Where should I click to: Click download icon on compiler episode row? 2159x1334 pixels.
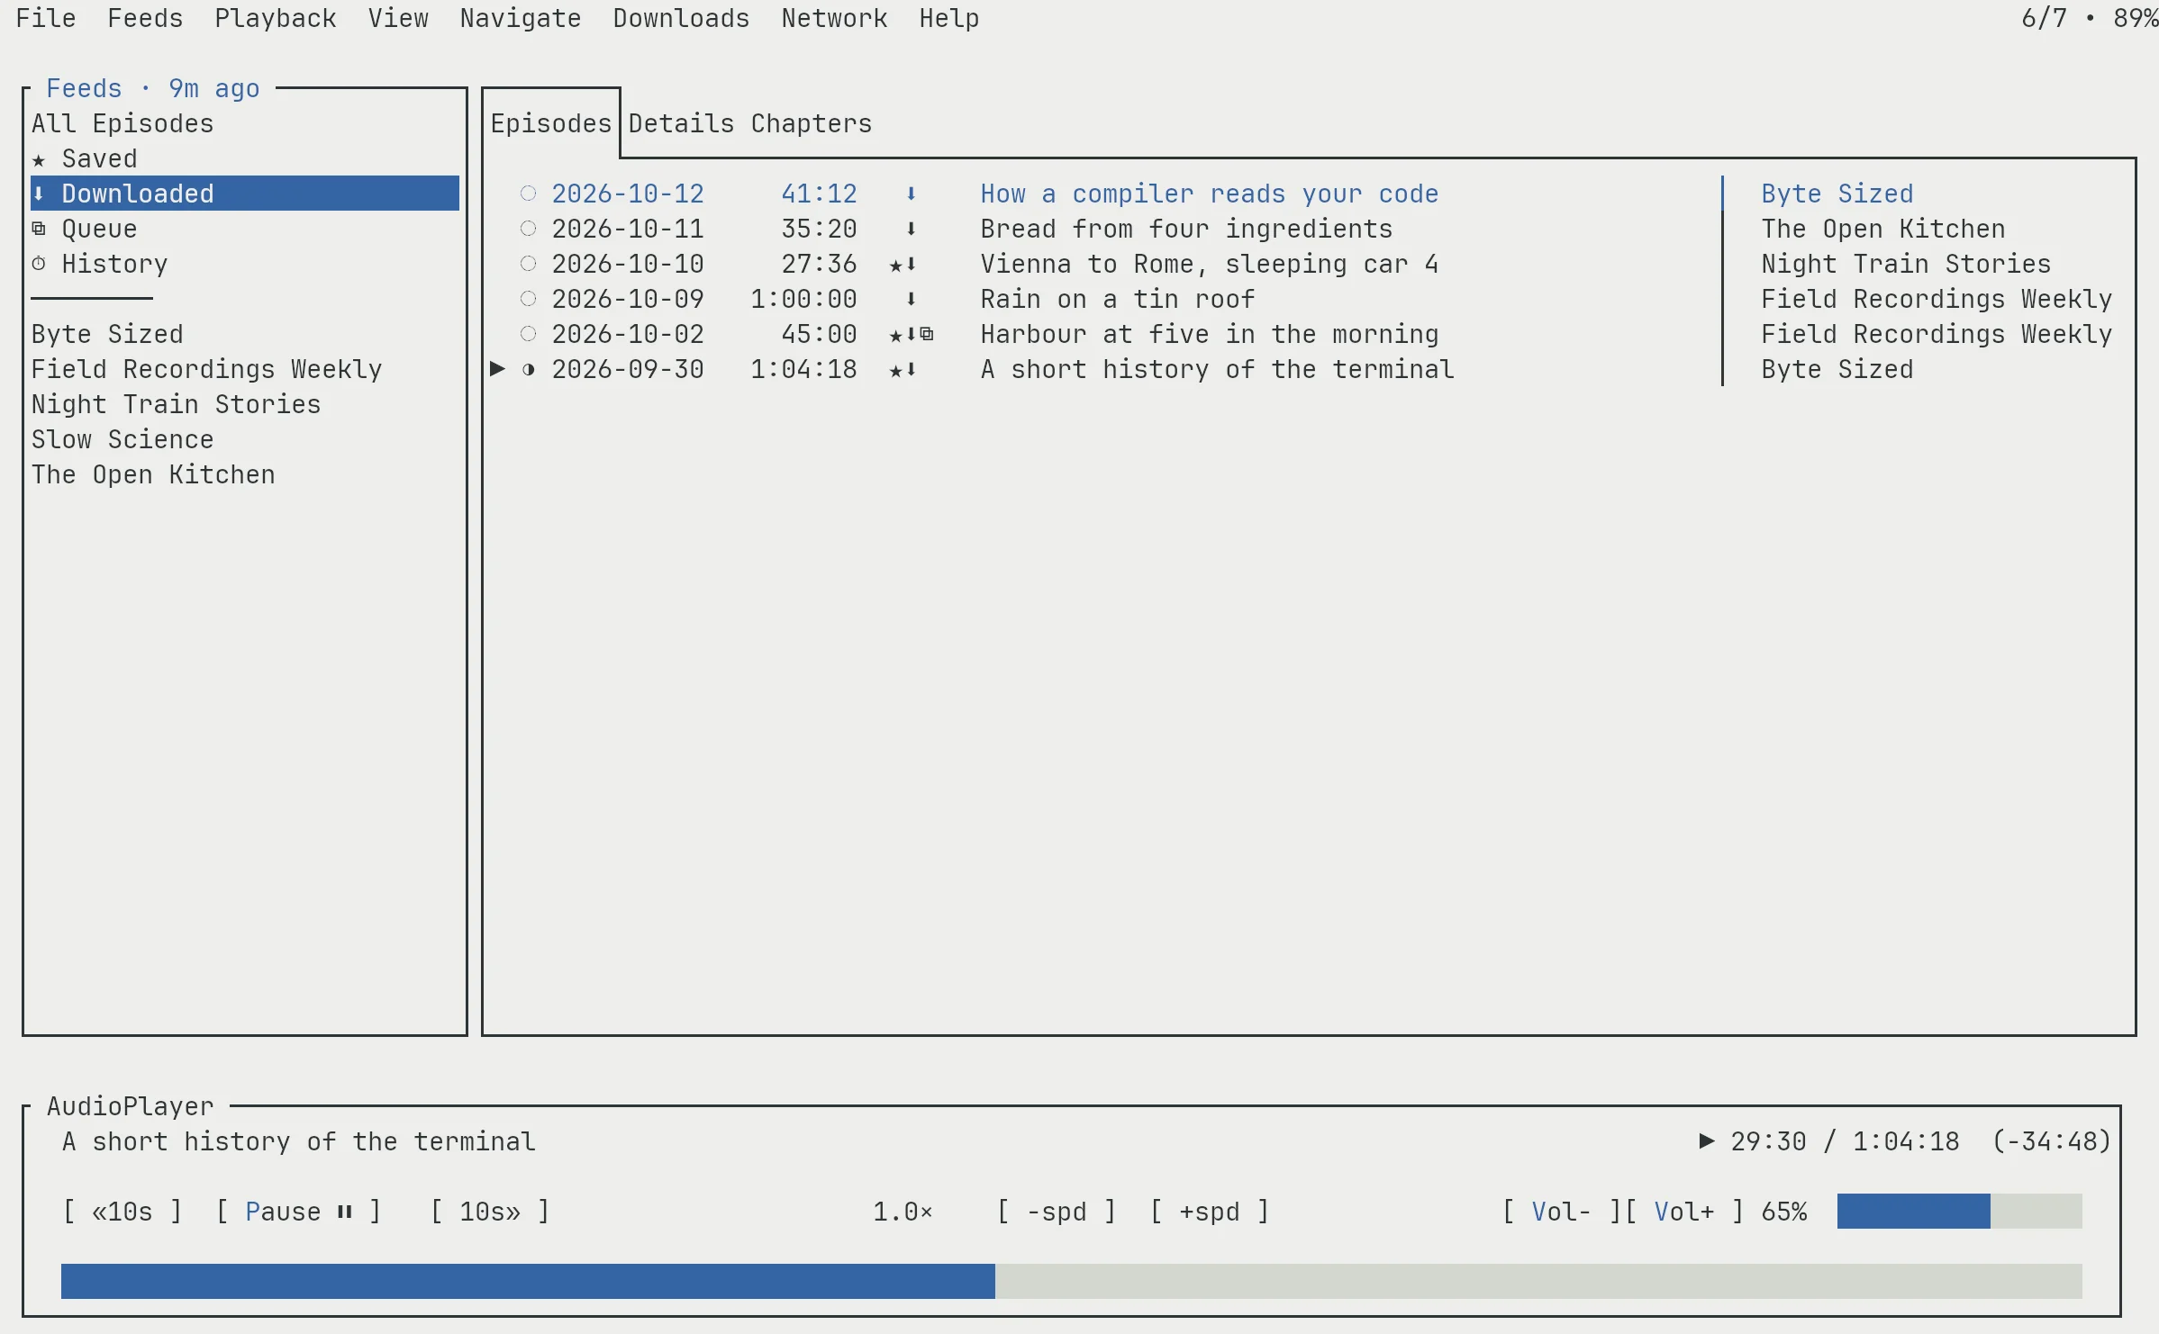[x=911, y=194]
